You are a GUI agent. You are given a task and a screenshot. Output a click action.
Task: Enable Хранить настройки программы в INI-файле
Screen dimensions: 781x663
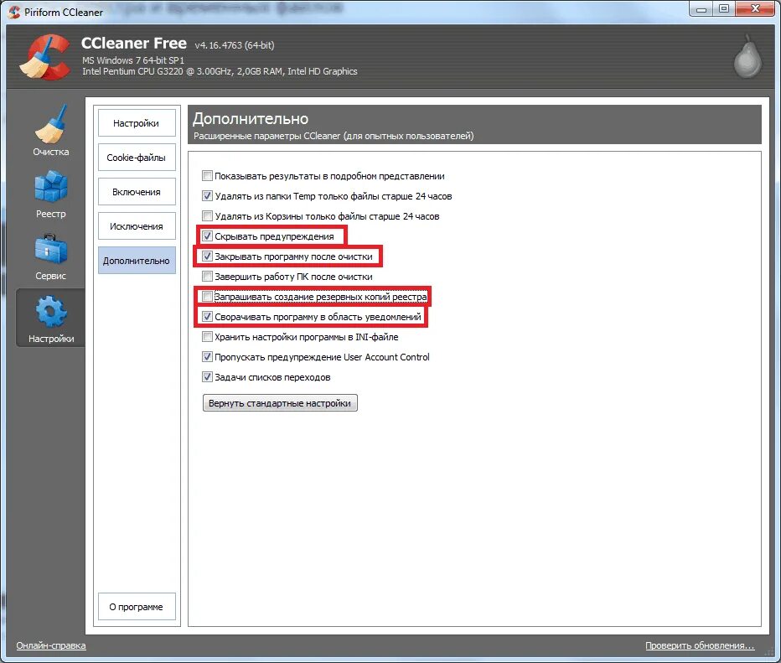[x=207, y=337]
